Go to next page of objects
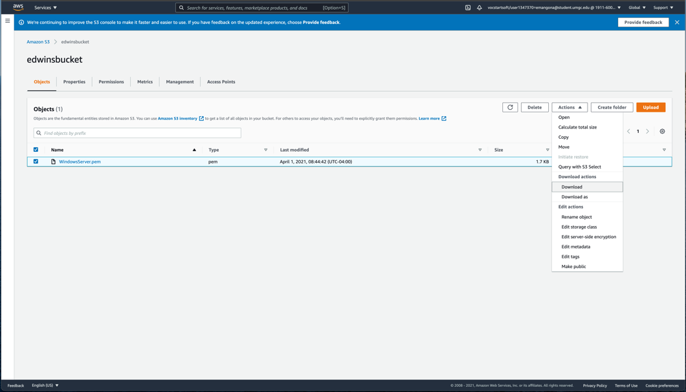 pos(648,131)
